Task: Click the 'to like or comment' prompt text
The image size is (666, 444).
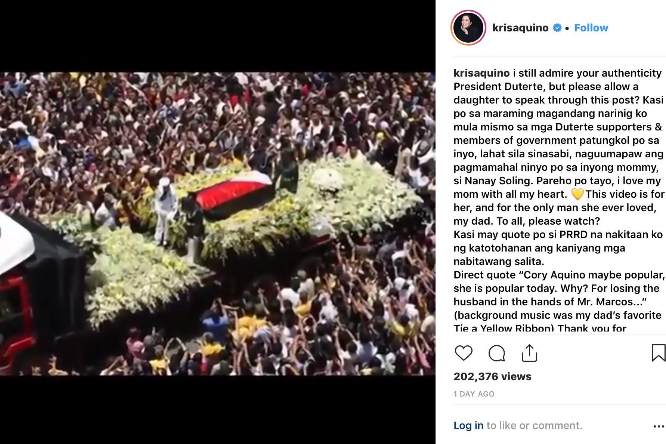Action: (x=534, y=425)
